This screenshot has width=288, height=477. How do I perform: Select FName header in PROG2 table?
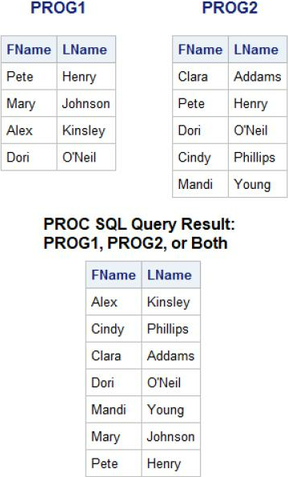(201, 50)
